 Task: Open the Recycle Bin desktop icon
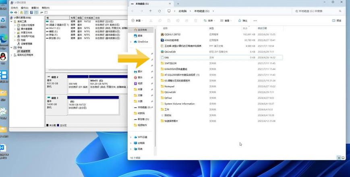pyautogui.click(x=3, y=21)
